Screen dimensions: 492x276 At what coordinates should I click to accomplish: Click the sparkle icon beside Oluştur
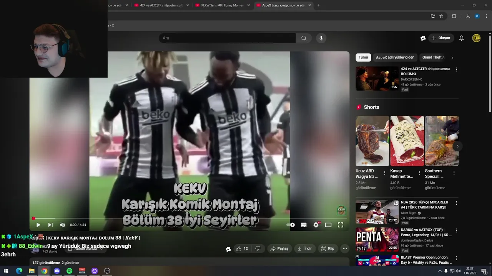423,38
